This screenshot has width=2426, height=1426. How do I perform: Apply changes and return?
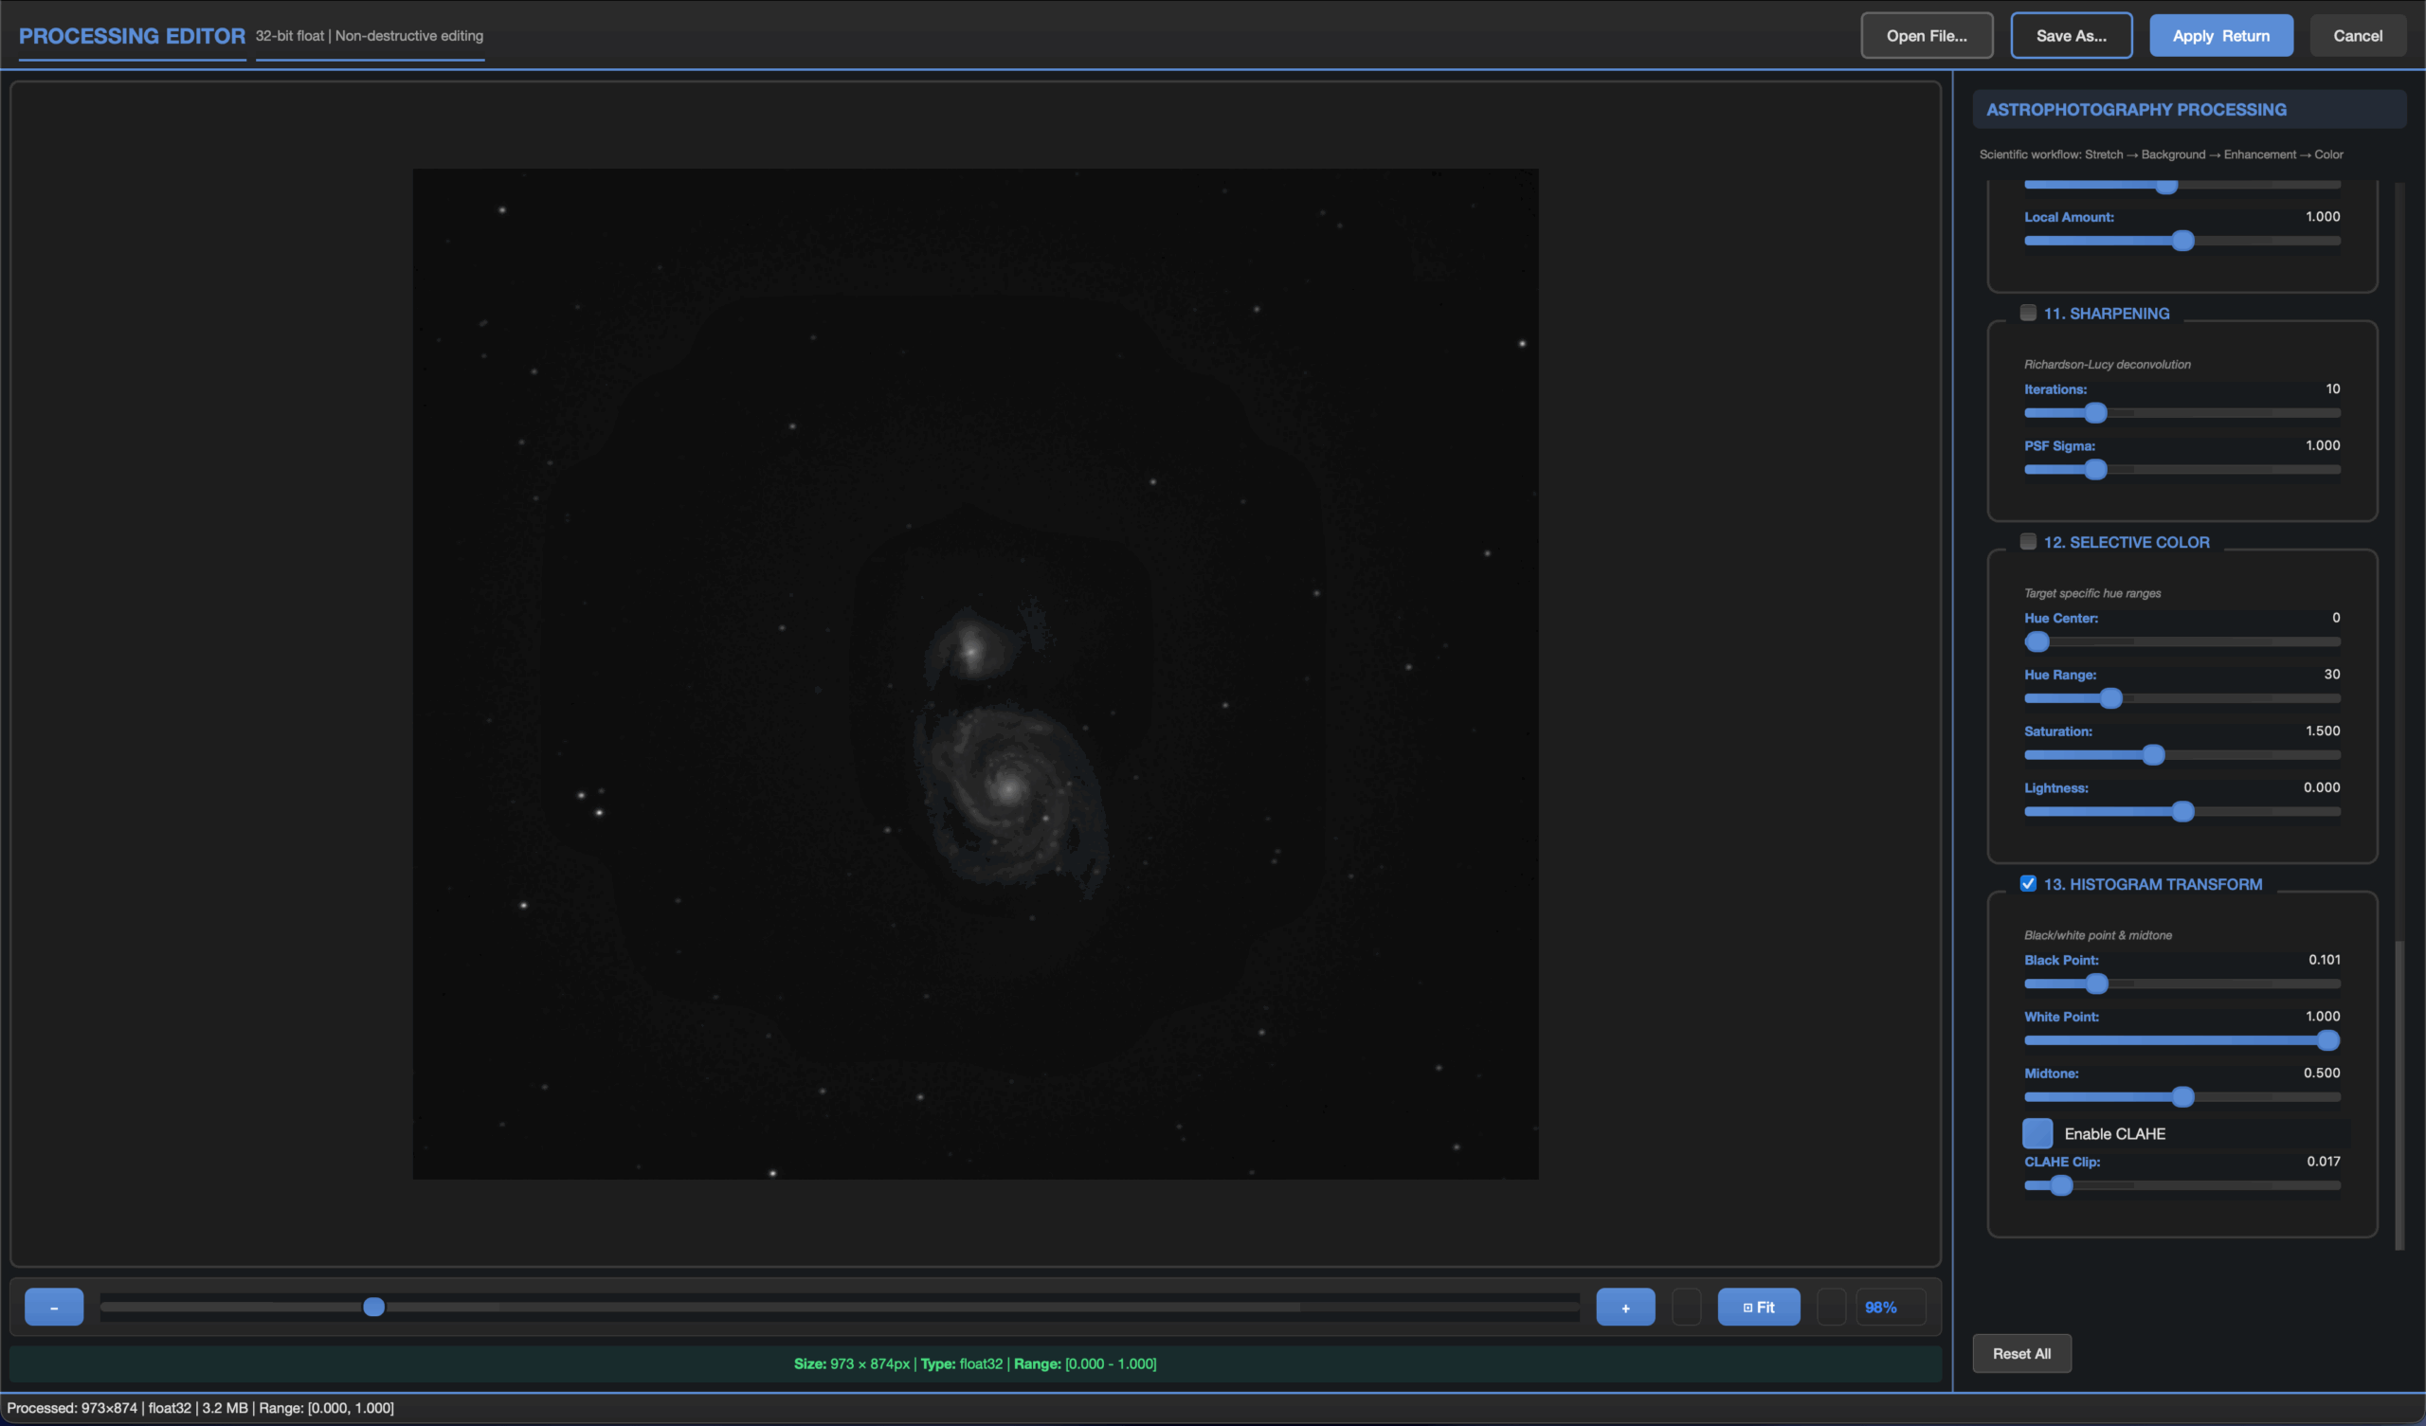[x=2221, y=35]
